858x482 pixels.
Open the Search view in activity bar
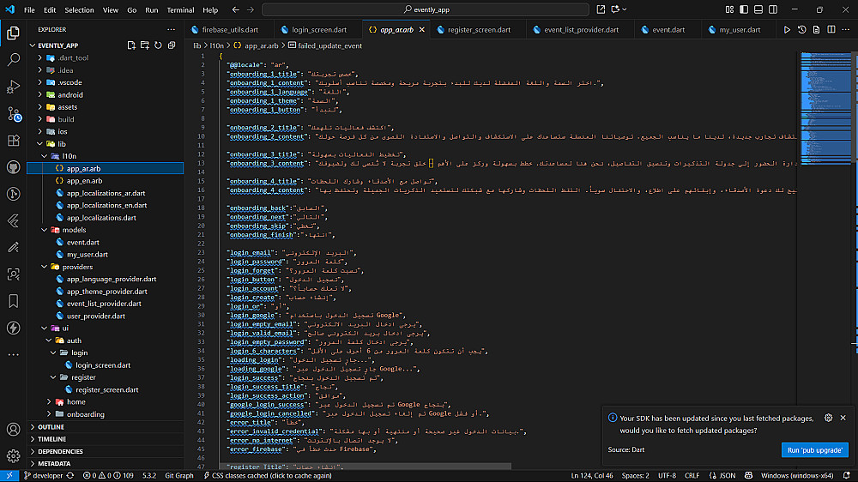[14, 60]
